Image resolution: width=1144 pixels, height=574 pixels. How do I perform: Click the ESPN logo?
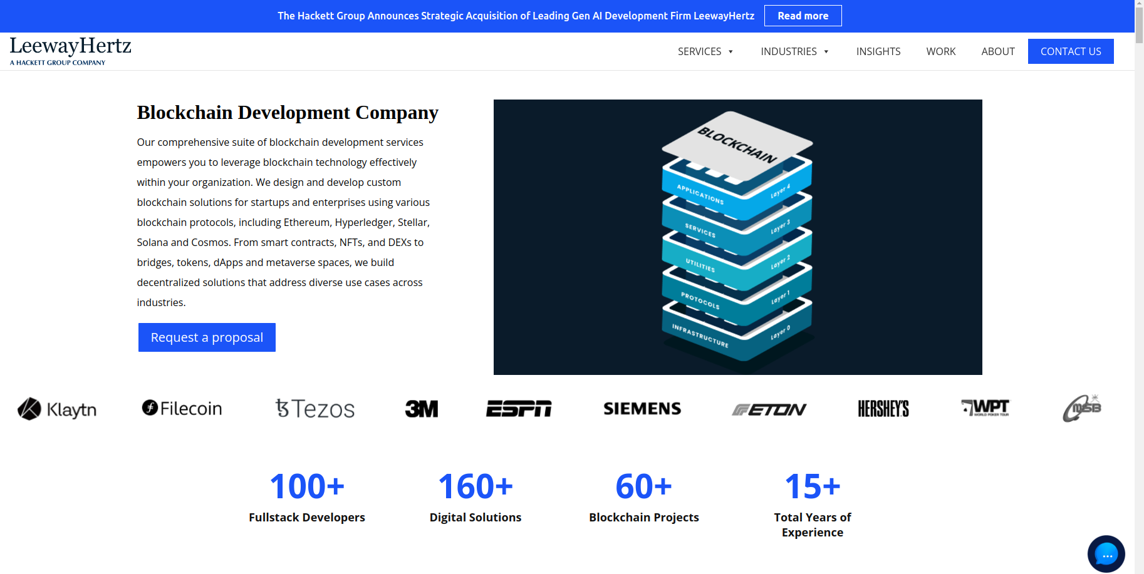519,409
